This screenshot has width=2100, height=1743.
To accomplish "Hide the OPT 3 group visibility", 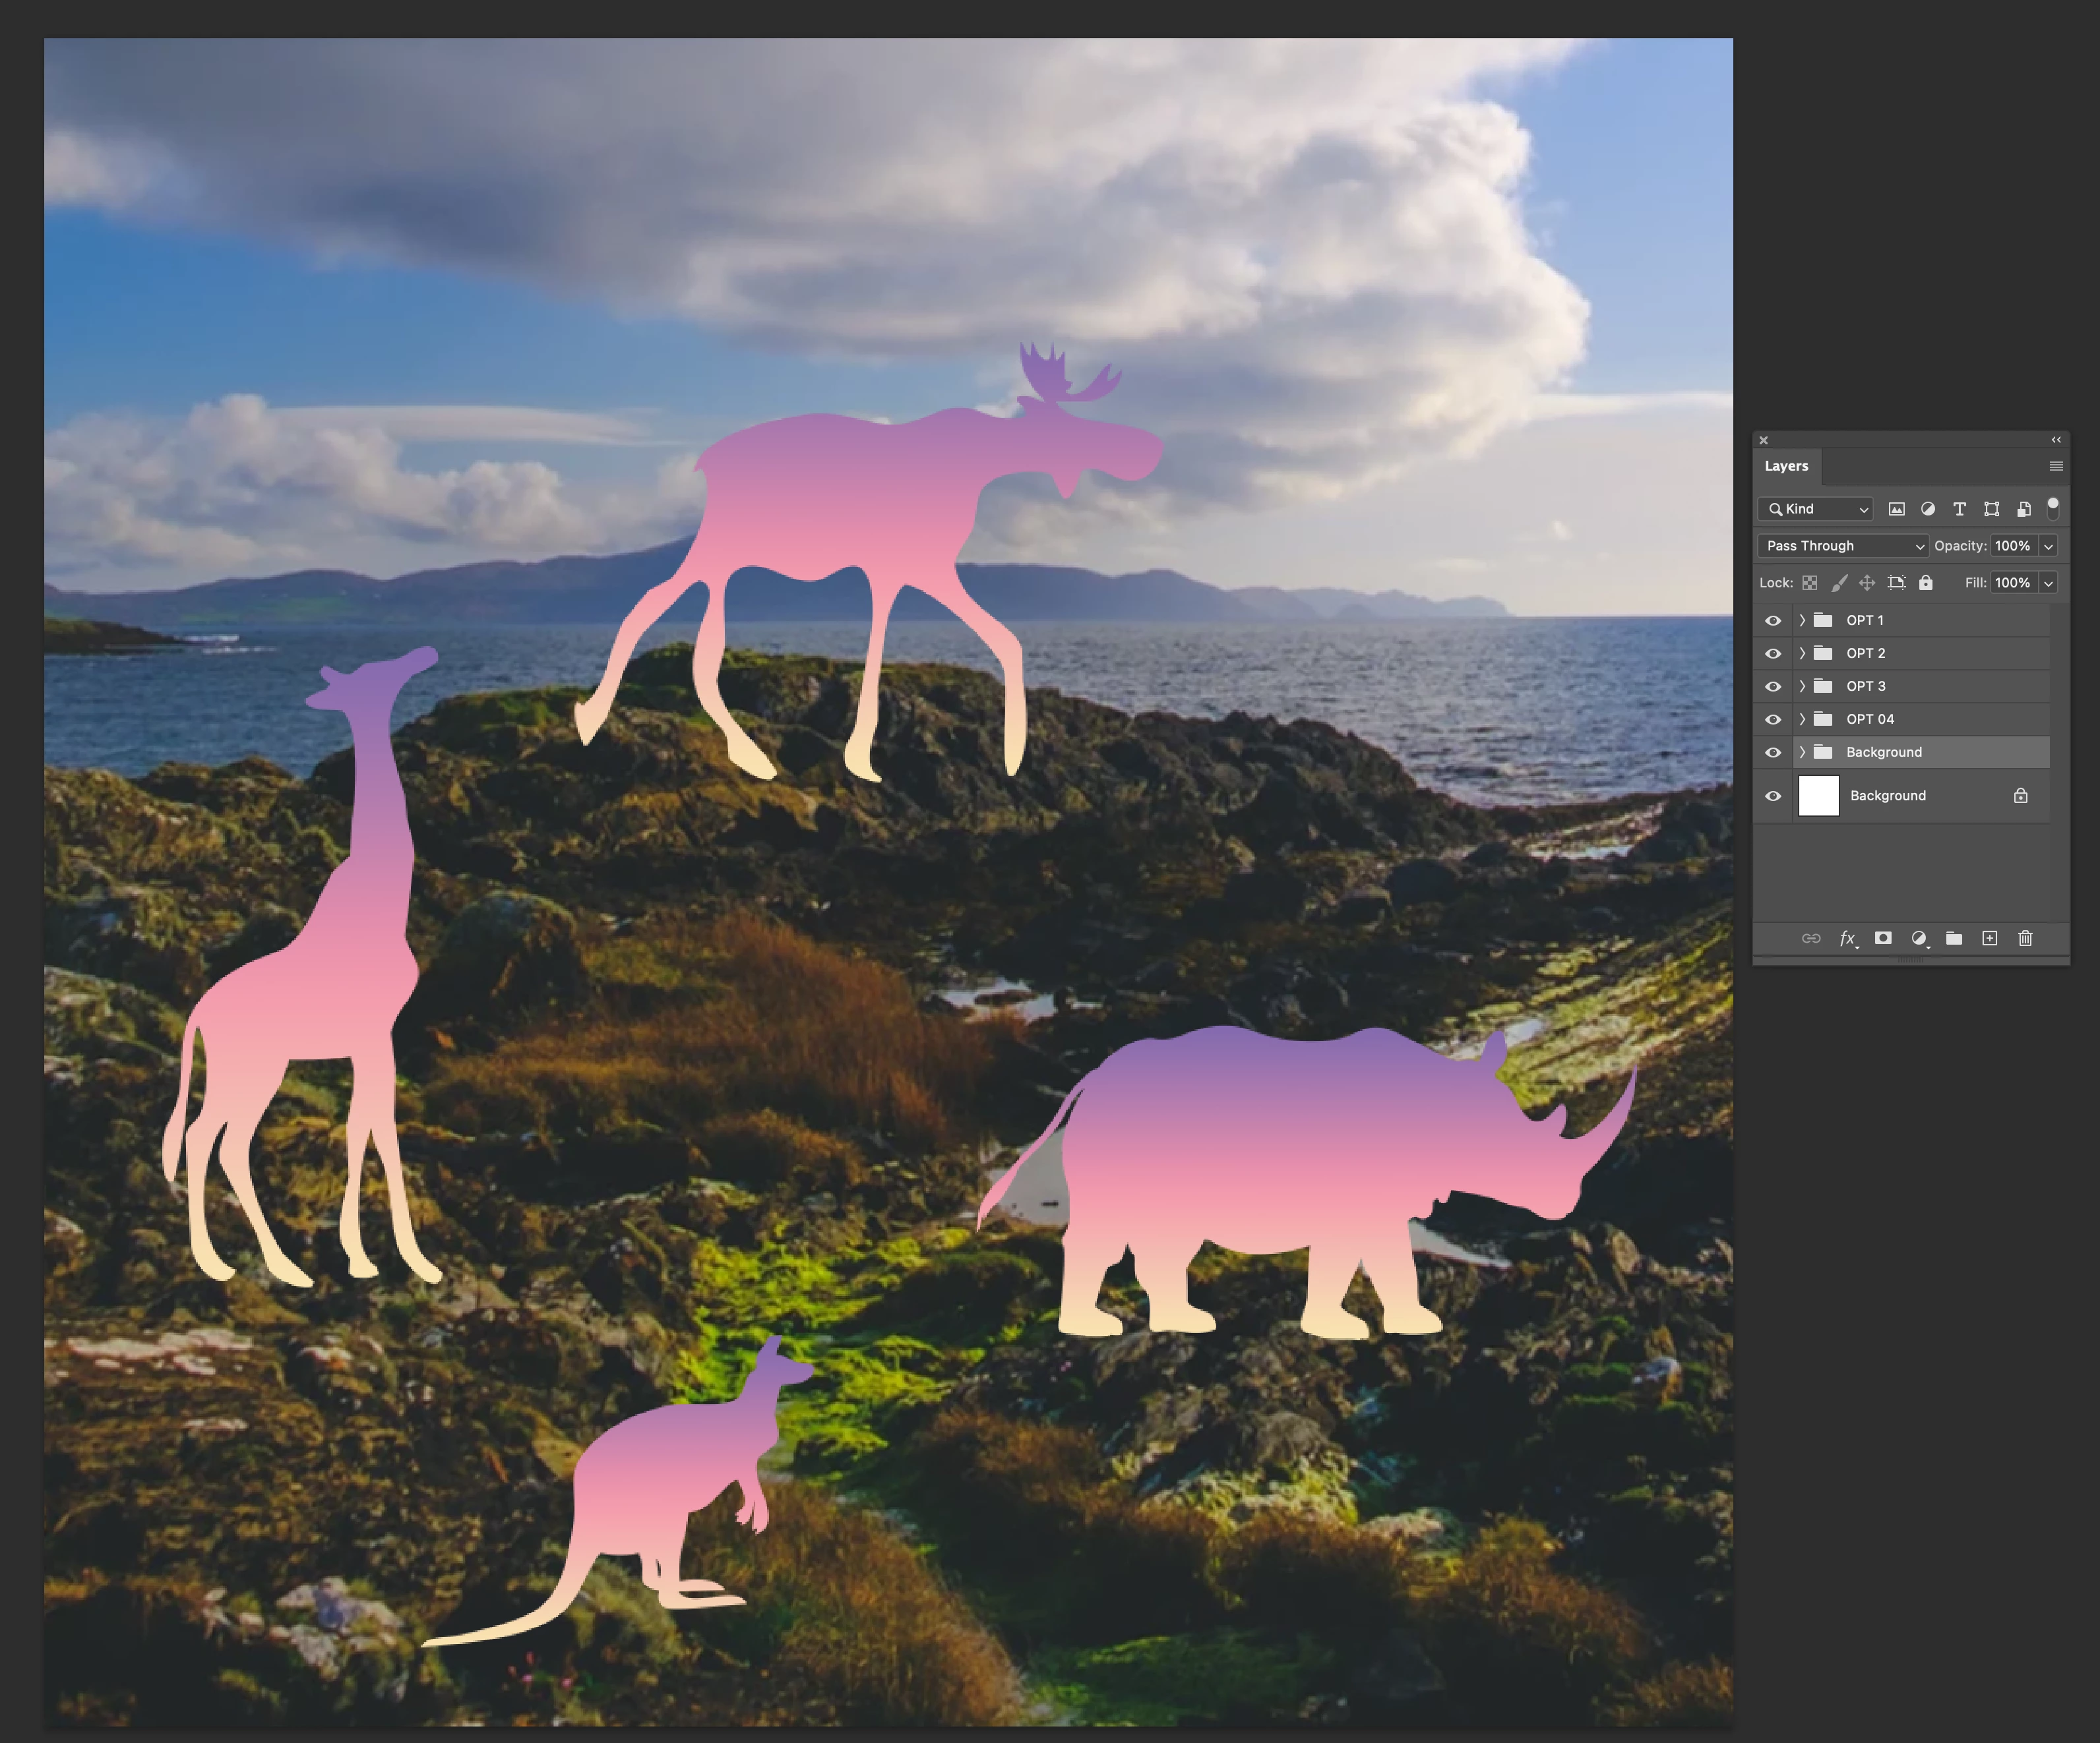I will click(1773, 687).
